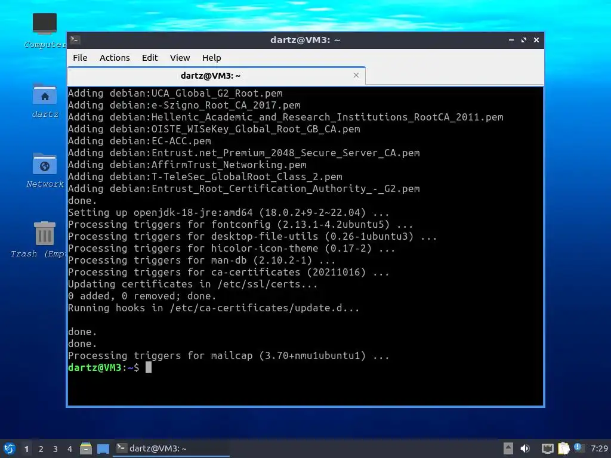611x458 pixels.
Task: Click the line 'Processing triggers for man-db'
Action: click(202, 260)
